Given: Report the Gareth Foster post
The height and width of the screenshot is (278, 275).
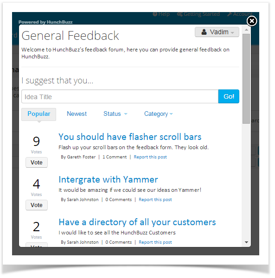Looking at the screenshot, I should coord(150,157).
